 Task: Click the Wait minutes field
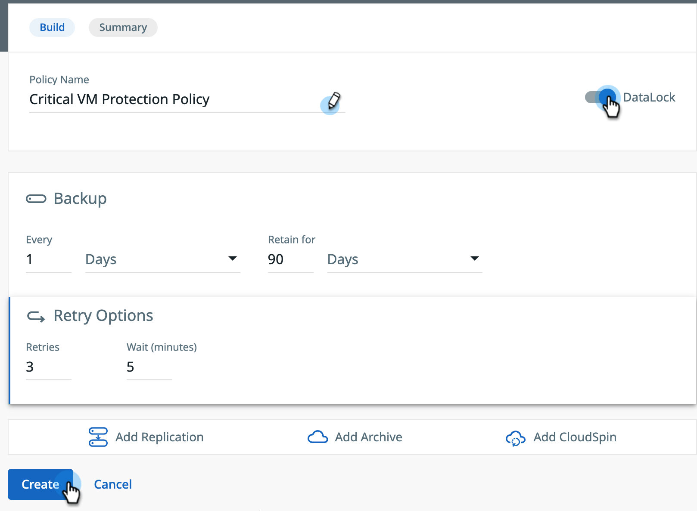(149, 367)
